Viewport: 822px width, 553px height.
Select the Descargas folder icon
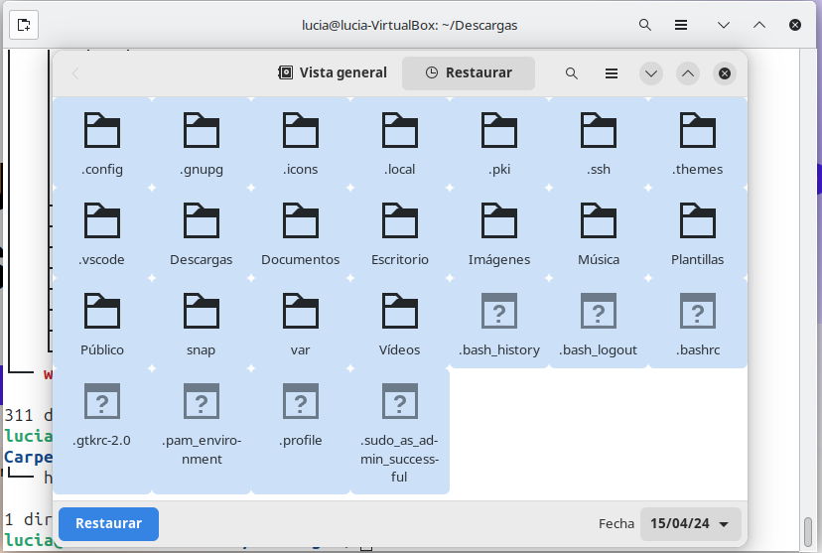click(x=202, y=220)
